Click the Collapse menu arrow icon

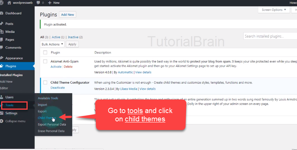(x=2, y=121)
